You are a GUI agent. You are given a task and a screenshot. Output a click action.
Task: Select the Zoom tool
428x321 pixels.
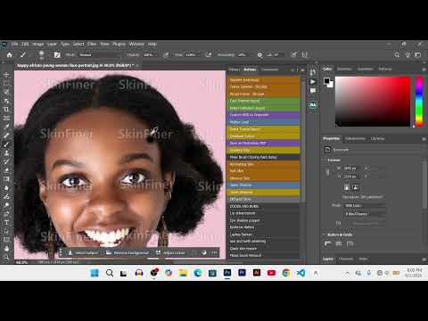click(x=6, y=257)
